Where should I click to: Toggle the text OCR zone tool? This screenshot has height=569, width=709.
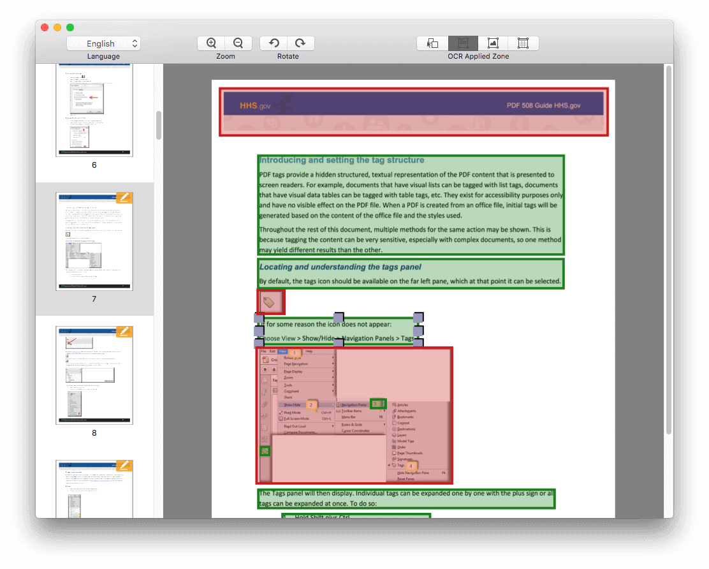pos(463,43)
